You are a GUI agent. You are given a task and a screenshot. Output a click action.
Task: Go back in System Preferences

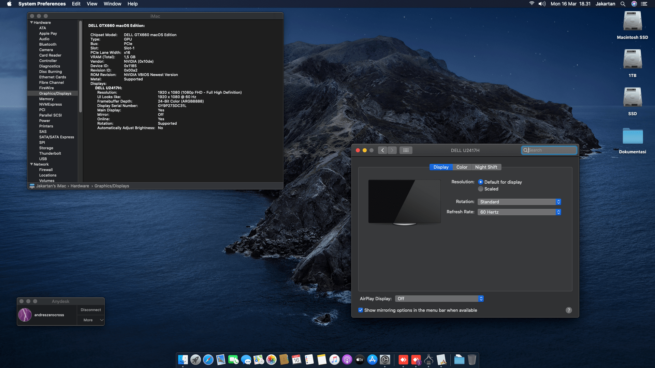(382, 150)
